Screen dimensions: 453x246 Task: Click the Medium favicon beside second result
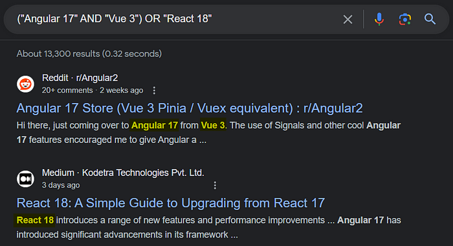click(x=25, y=179)
